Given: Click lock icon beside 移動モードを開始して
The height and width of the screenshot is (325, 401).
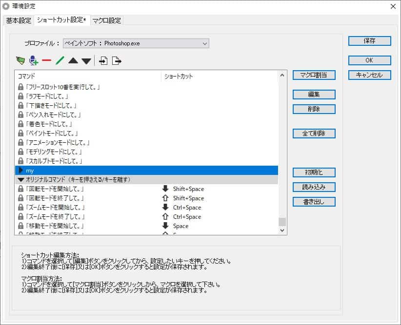Looking at the screenshot, I should (x=20, y=226).
